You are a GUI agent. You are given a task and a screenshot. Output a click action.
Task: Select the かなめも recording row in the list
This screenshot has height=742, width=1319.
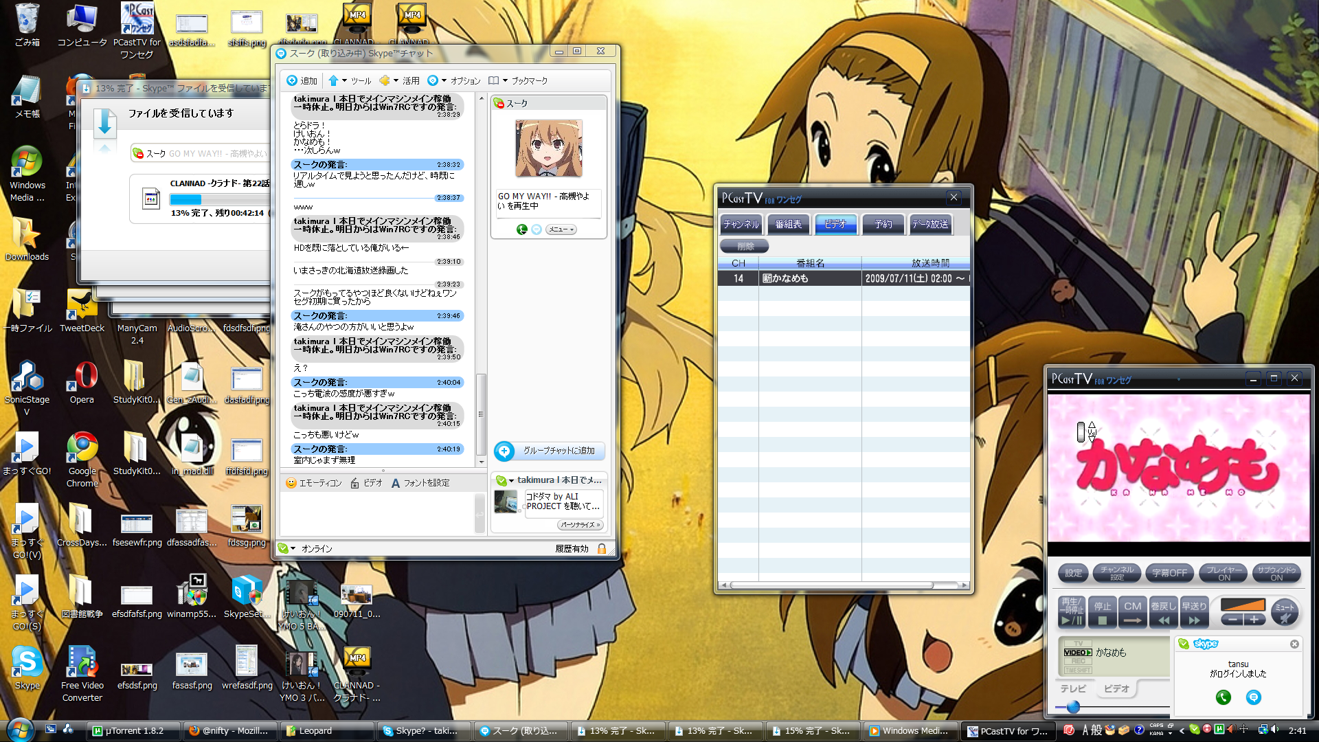point(844,278)
